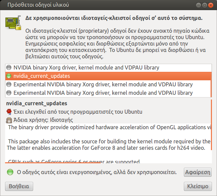Select the first NVIDIA binary Xorg driver entry
The image size is (217, 196).
coord(86,67)
